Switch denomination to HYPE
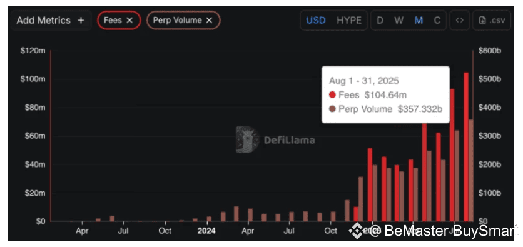Viewport: 523px width, 247px height. pos(349,21)
